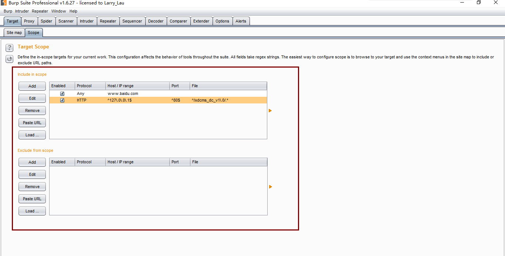Click the Exclude table Port column header
The width and height of the screenshot is (505, 256).
[x=180, y=162]
